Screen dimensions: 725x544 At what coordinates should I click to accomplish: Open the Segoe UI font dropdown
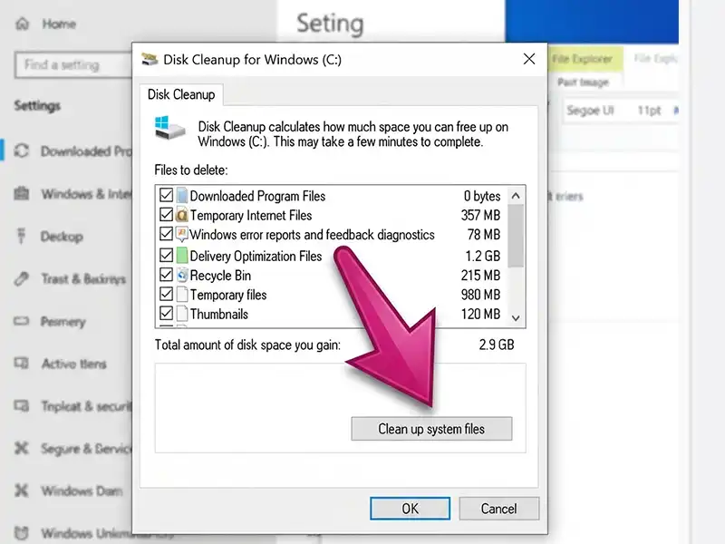point(591,111)
